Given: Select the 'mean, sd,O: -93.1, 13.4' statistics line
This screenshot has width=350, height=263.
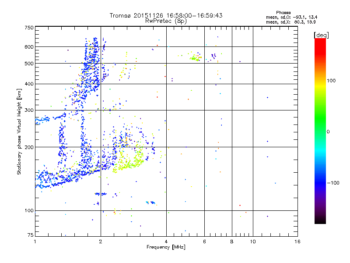Looking at the screenshot, I should pos(291,17).
